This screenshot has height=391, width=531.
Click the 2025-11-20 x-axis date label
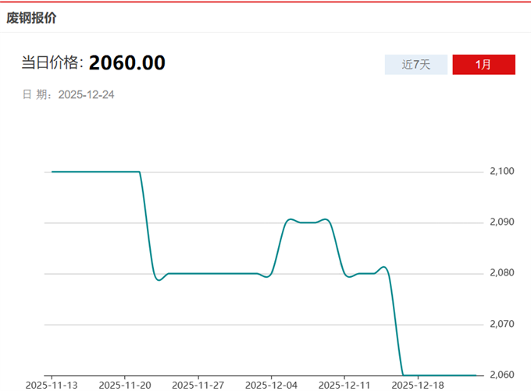(125, 385)
